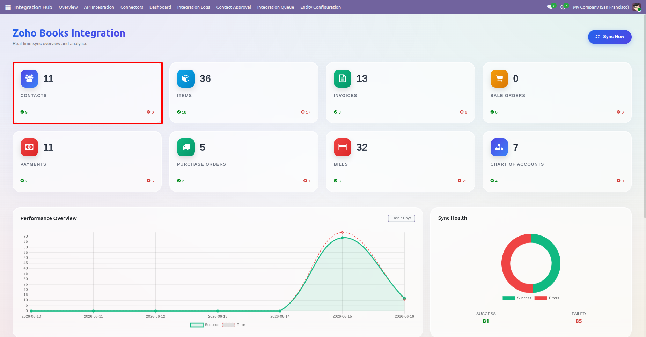Click the Sale Orders cart icon
Screen dimensions: 646x337
pyautogui.click(x=499, y=78)
